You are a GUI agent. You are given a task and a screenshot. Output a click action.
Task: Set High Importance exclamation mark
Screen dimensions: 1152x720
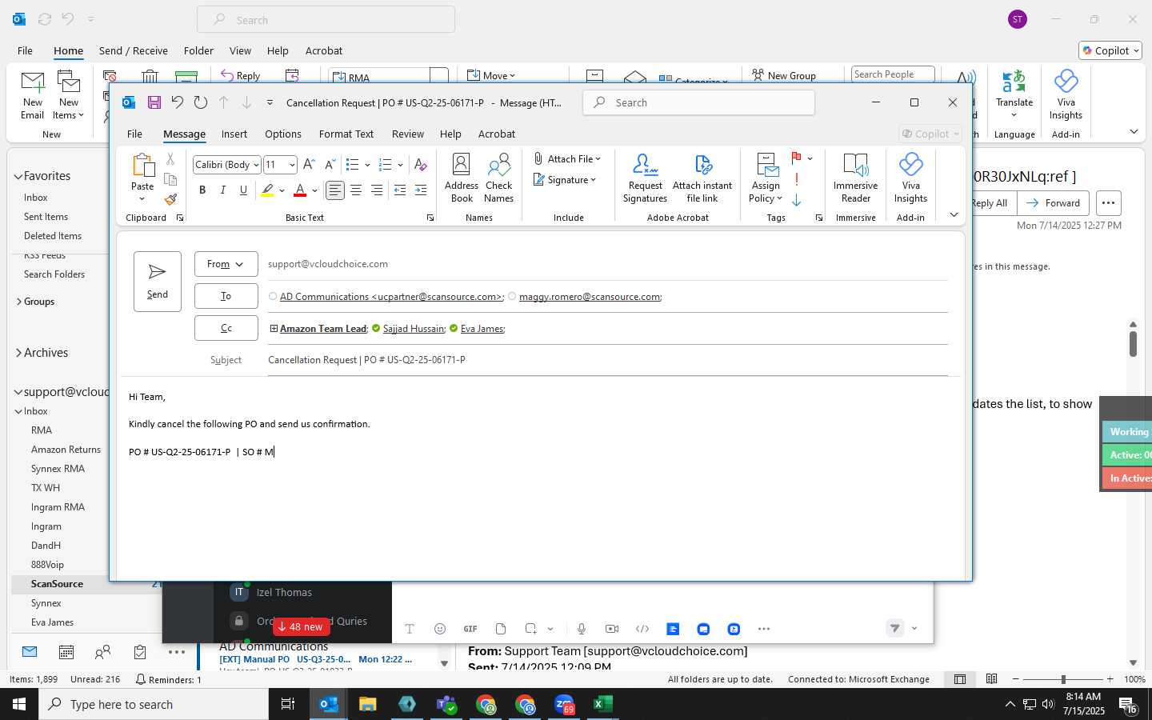[797, 180]
